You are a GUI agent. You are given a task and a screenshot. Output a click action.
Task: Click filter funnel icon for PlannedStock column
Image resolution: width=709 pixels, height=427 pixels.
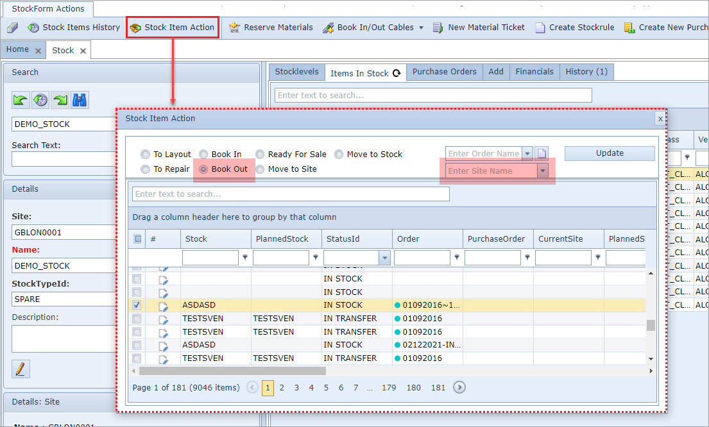316,258
